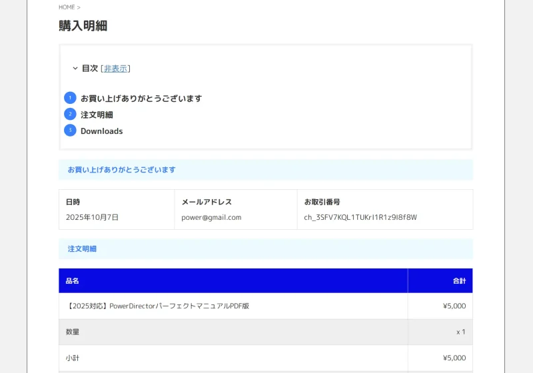Hide the table of contents via 非表示
Viewport: 533px width, 373px height.
[115, 69]
